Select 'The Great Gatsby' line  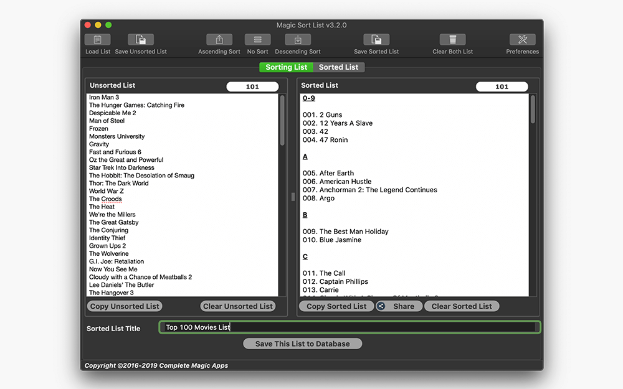click(113, 222)
